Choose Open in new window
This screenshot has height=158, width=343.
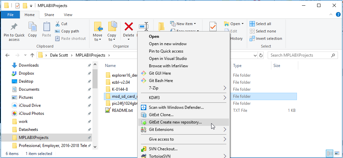tap(168, 44)
